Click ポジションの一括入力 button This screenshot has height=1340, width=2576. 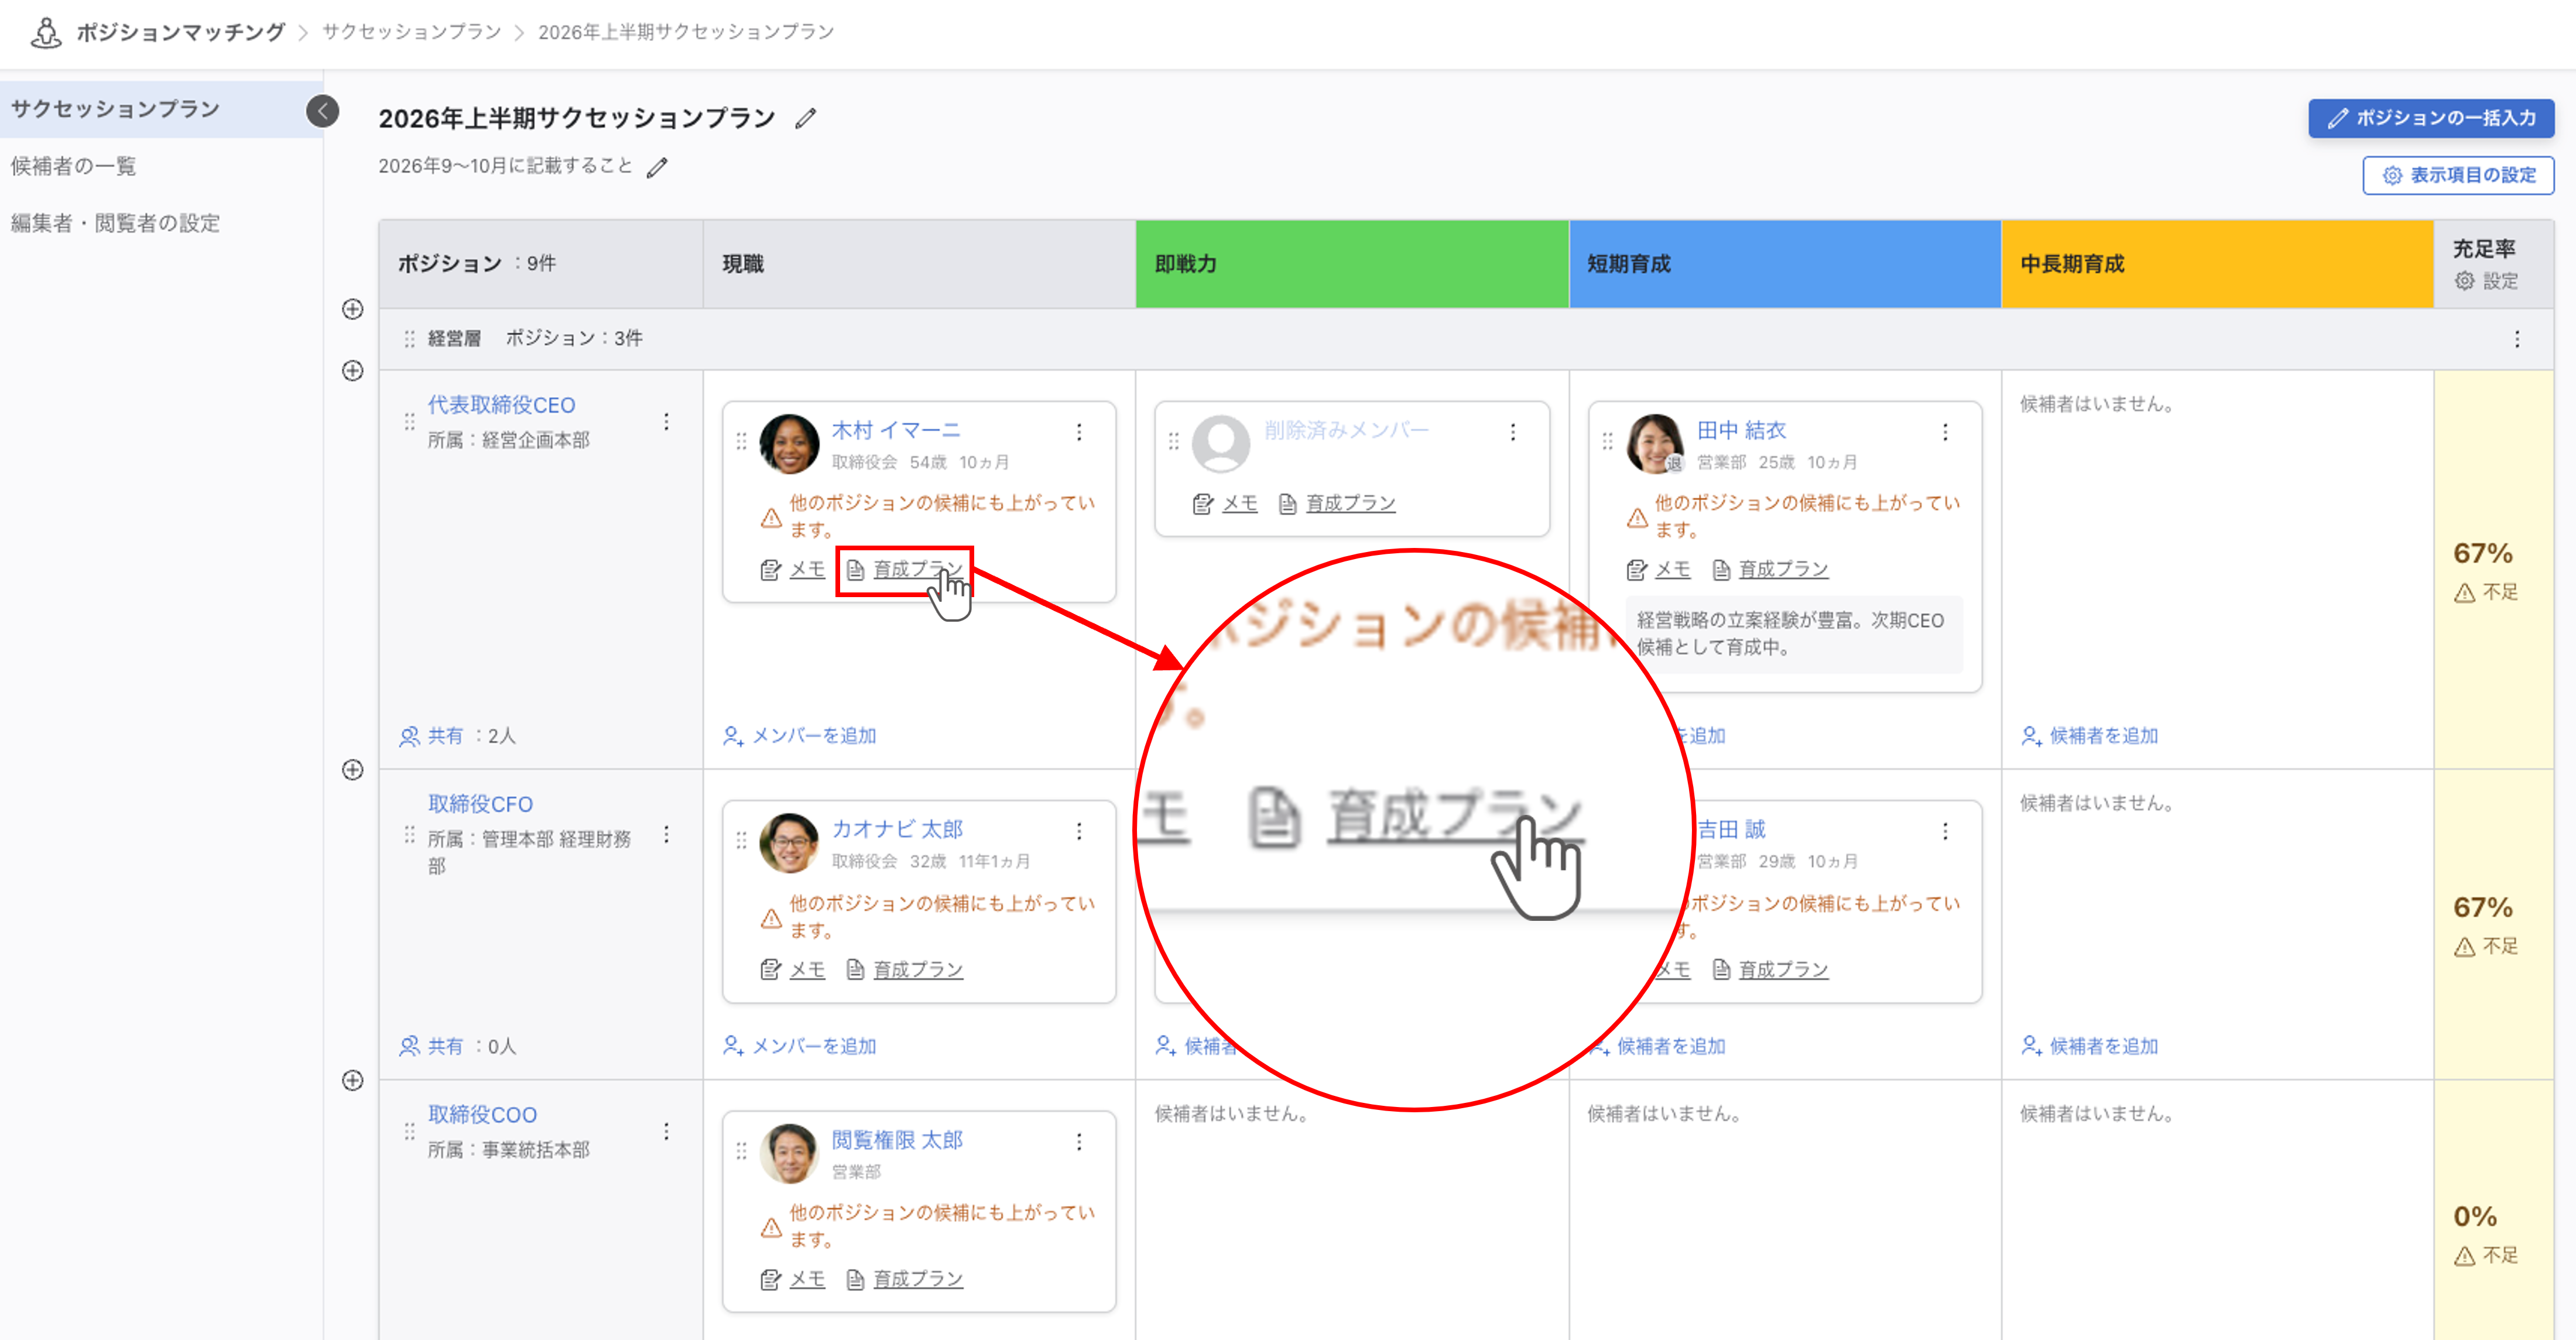click(2431, 118)
